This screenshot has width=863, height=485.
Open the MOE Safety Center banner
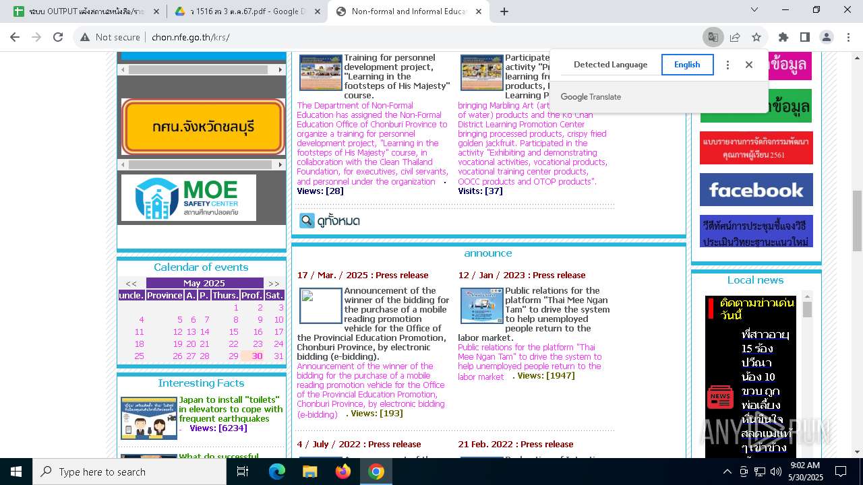coord(189,198)
